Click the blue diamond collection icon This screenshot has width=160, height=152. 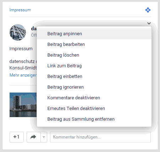tap(148, 10)
